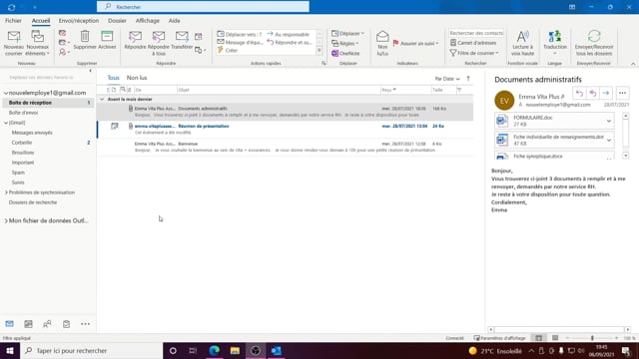Open the Traduction tool

pyautogui.click(x=555, y=43)
